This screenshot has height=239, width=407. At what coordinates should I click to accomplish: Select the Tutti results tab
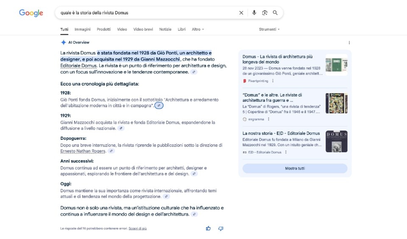64,29
